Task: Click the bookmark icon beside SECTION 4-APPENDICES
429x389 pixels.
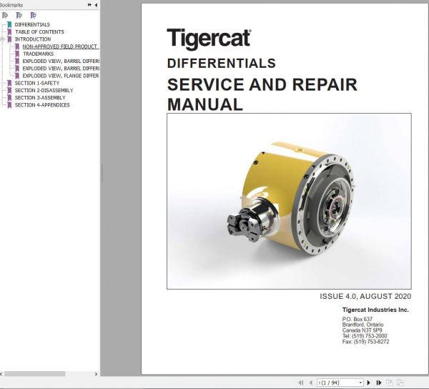Action: coord(9,105)
